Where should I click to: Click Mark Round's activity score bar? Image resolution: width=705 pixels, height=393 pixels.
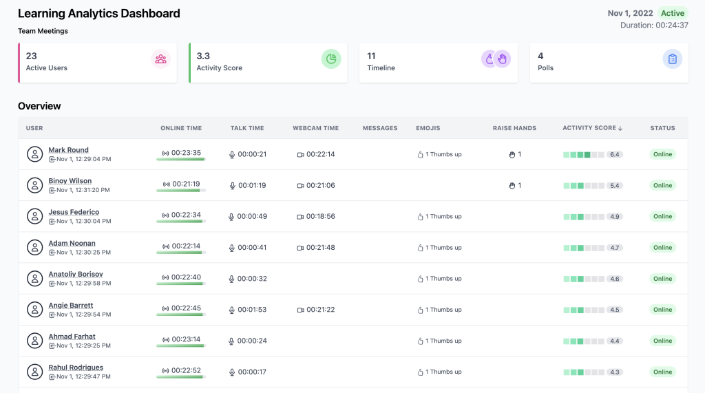[x=584, y=155]
